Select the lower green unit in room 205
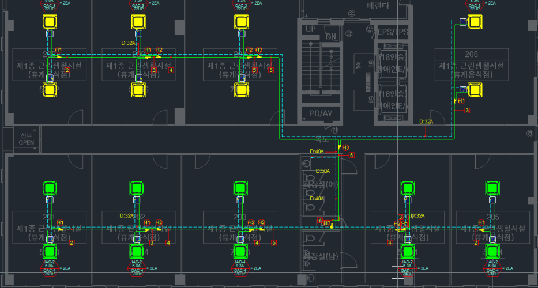Screen dimensions: 538x288 [492, 251]
